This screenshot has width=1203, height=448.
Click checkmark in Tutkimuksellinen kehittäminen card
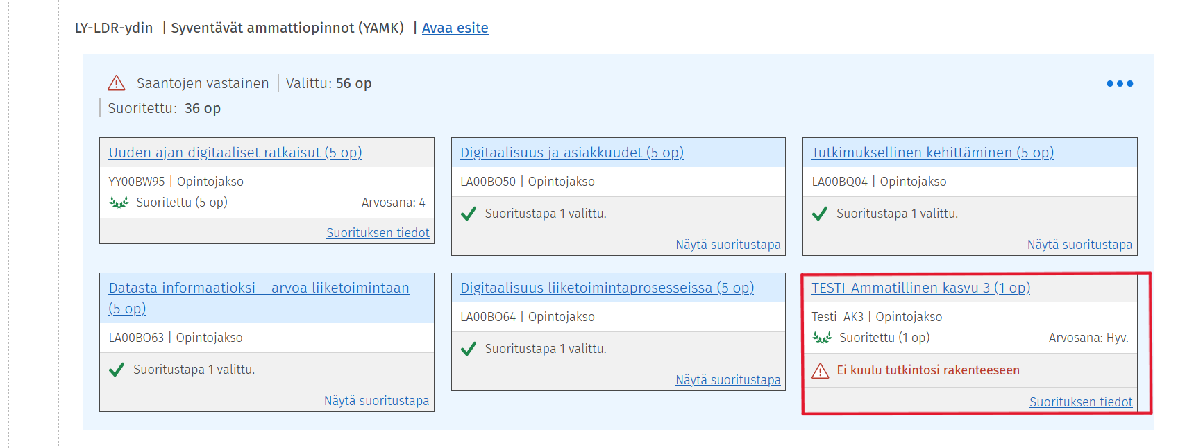(820, 214)
